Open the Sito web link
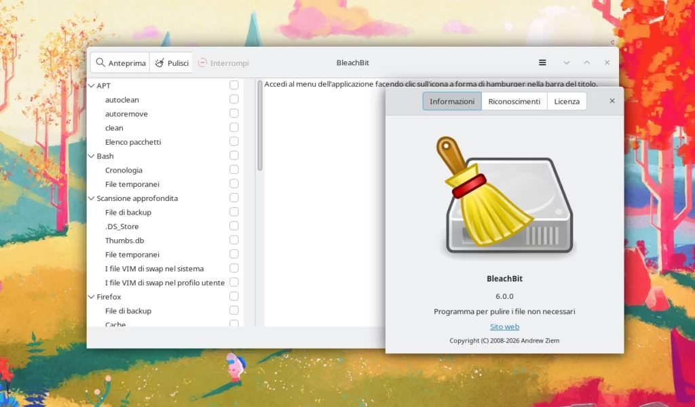 (504, 327)
